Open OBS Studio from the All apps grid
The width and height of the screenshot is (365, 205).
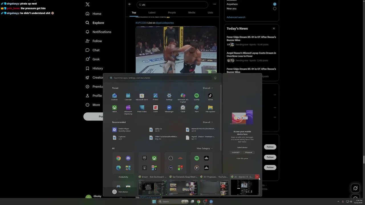tap(171, 158)
